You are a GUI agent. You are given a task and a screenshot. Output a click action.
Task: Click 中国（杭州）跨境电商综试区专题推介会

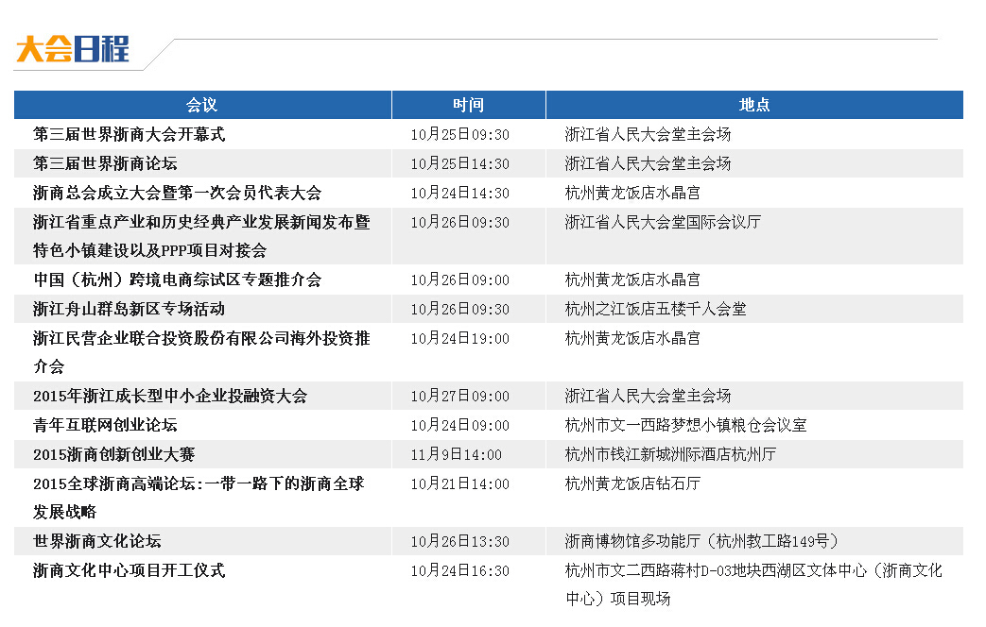pos(177,280)
